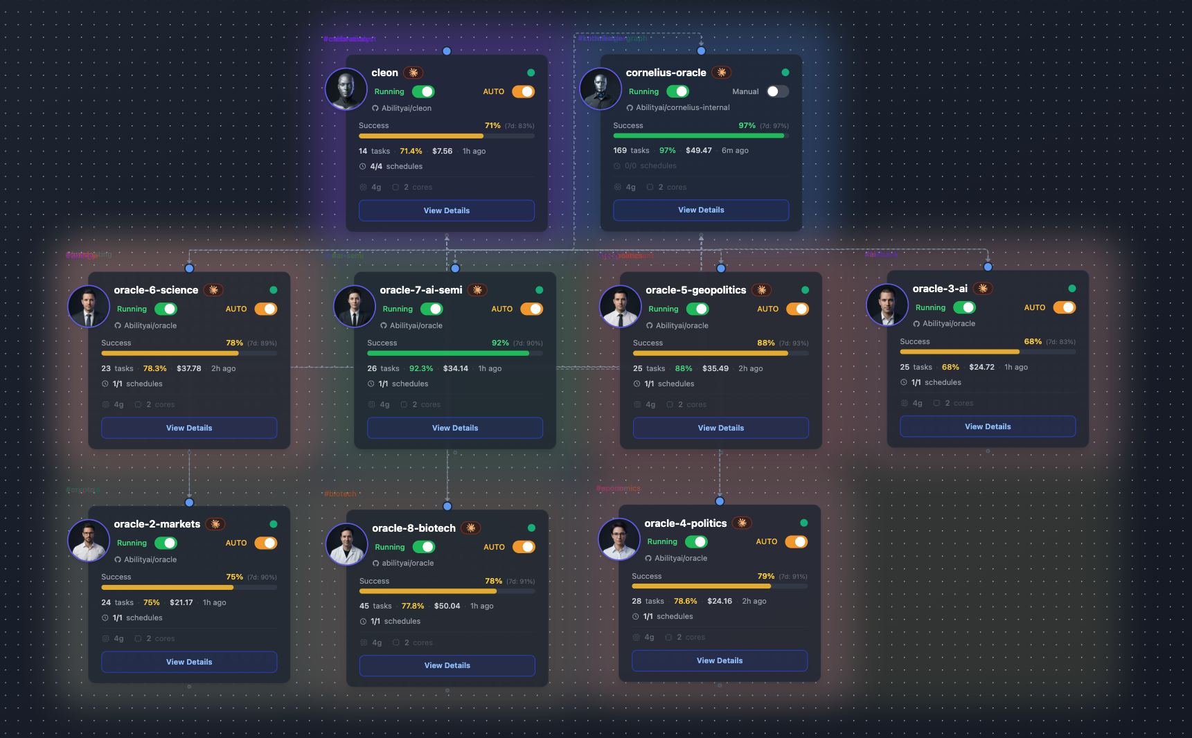Click the oracle-8-biotech avatar photo
The image size is (1192, 738).
[x=346, y=543]
